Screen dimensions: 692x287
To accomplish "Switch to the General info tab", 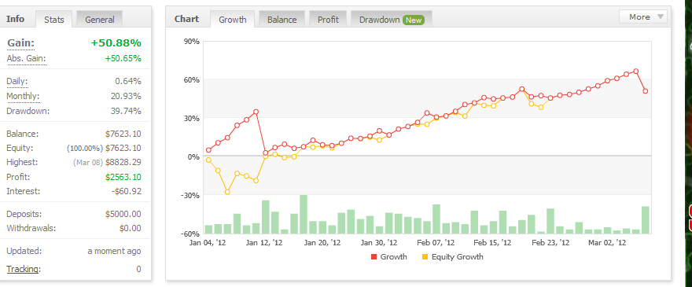I will 99,20.
